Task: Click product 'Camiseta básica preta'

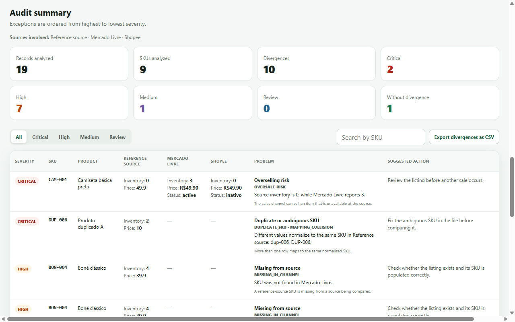Action: tap(95, 184)
